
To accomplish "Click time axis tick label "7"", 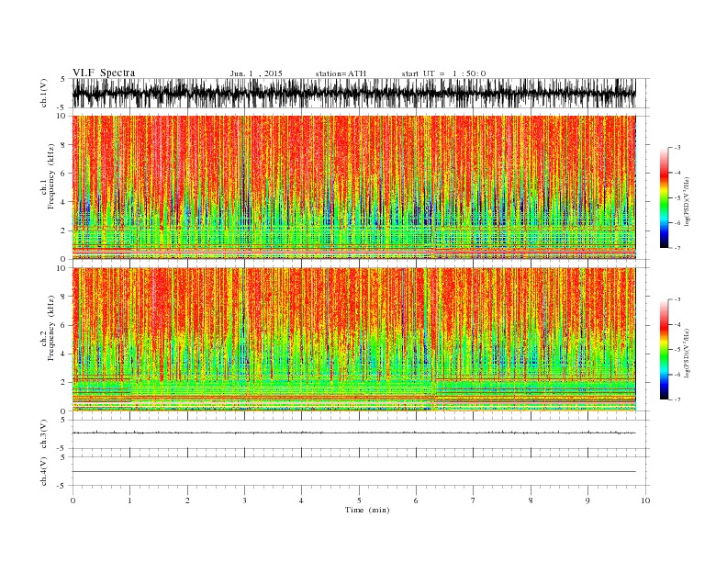I will coord(474,500).
